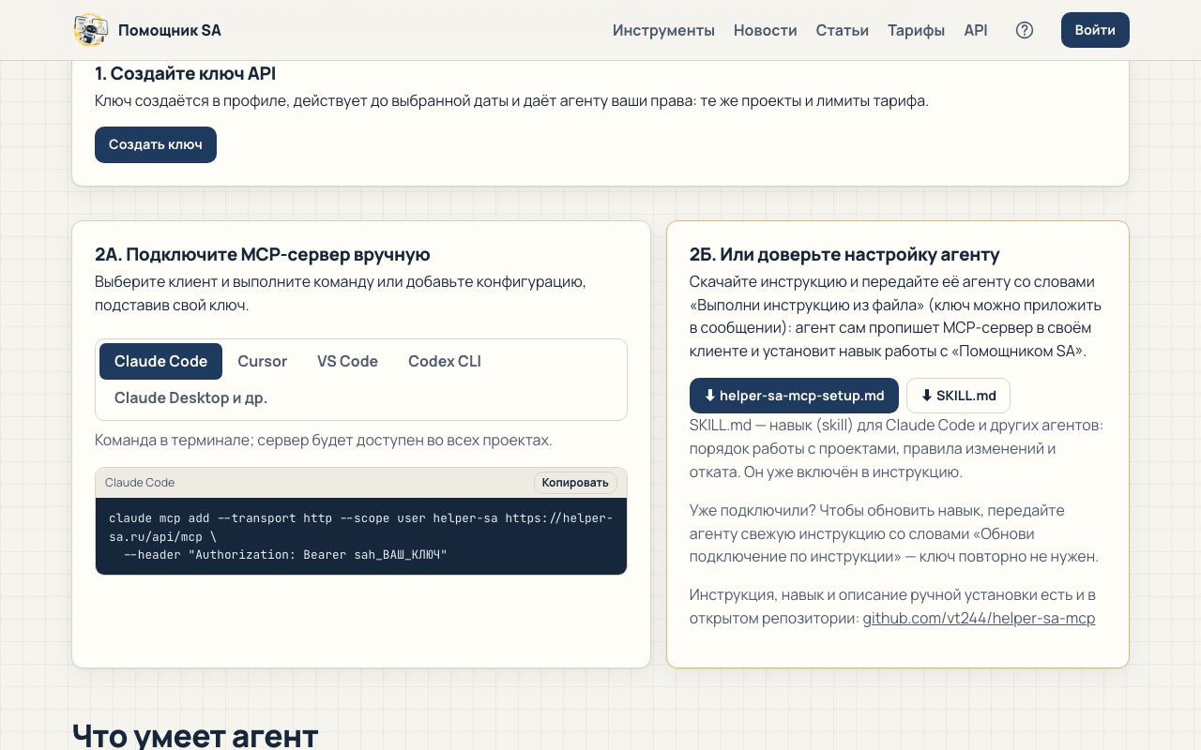Click the Что умеет агент heading
The width and height of the screenshot is (1201, 750).
(195, 735)
